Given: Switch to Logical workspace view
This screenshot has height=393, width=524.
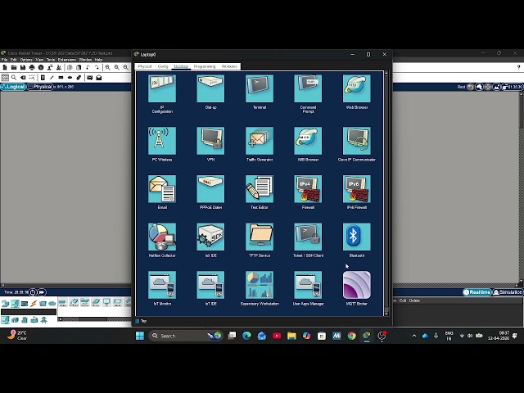Looking at the screenshot, I should click(13, 87).
